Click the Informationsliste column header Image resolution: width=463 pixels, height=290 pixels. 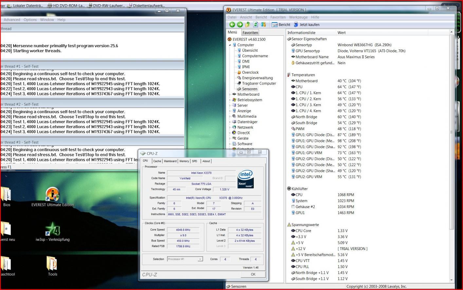(x=310, y=33)
